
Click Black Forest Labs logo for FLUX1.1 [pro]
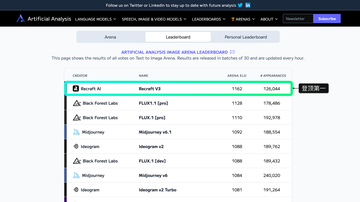pyautogui.click(x=77, y=103)
